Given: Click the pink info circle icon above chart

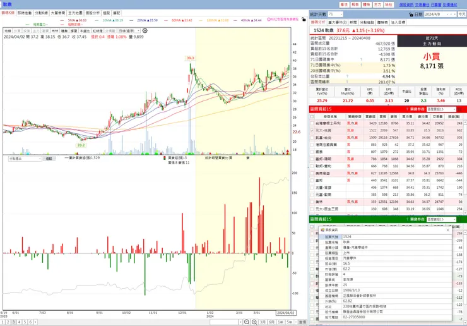Looking at the screenshot, I should [x=269, y=20].
